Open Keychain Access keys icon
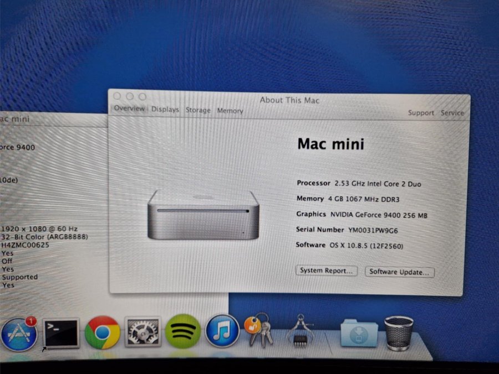Screen dimensions: 499x374 click(x=259, y=330)
